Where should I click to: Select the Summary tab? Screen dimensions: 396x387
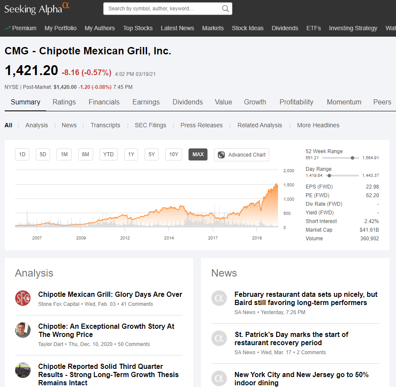[x=25, y=102]
